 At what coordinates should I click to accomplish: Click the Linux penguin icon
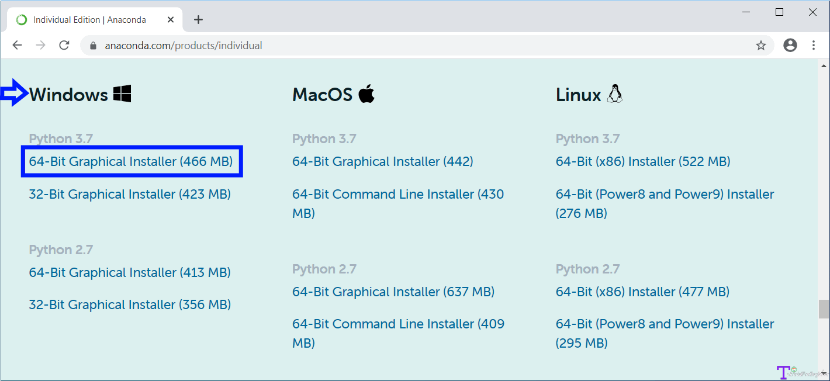[615, 93]
